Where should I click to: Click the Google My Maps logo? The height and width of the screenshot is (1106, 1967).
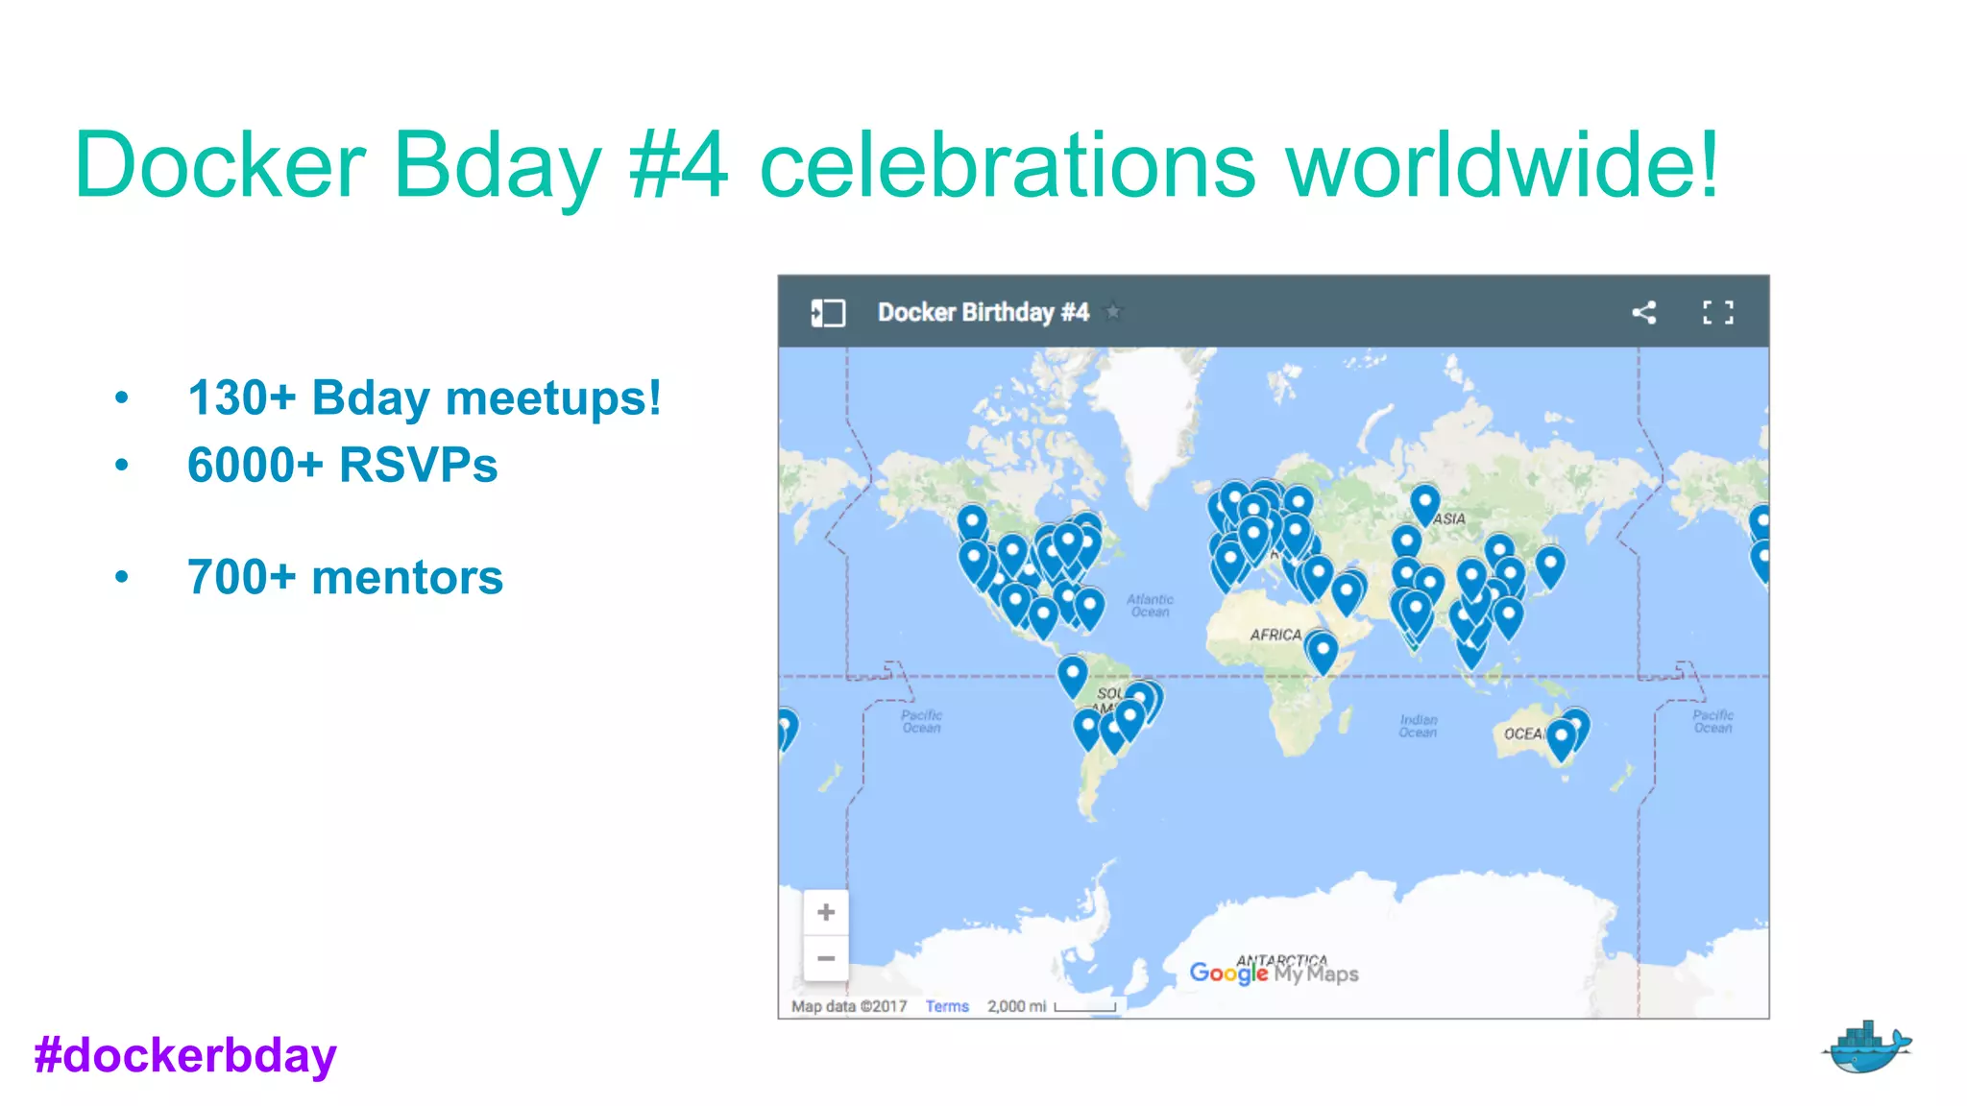click(1274, 974)
